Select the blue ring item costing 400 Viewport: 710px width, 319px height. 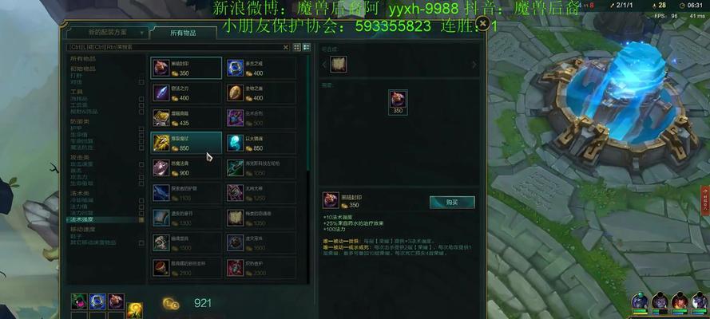[261, 68]
